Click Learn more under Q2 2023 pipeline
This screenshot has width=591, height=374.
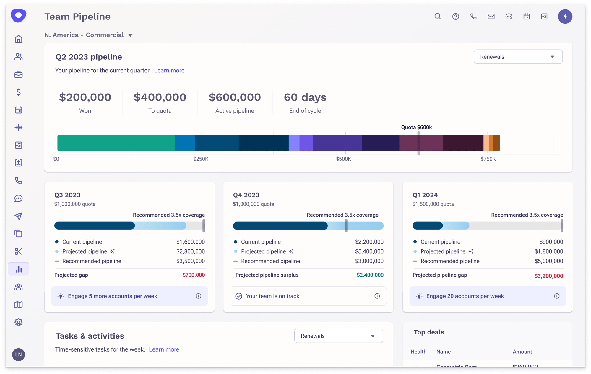(169, 71)
